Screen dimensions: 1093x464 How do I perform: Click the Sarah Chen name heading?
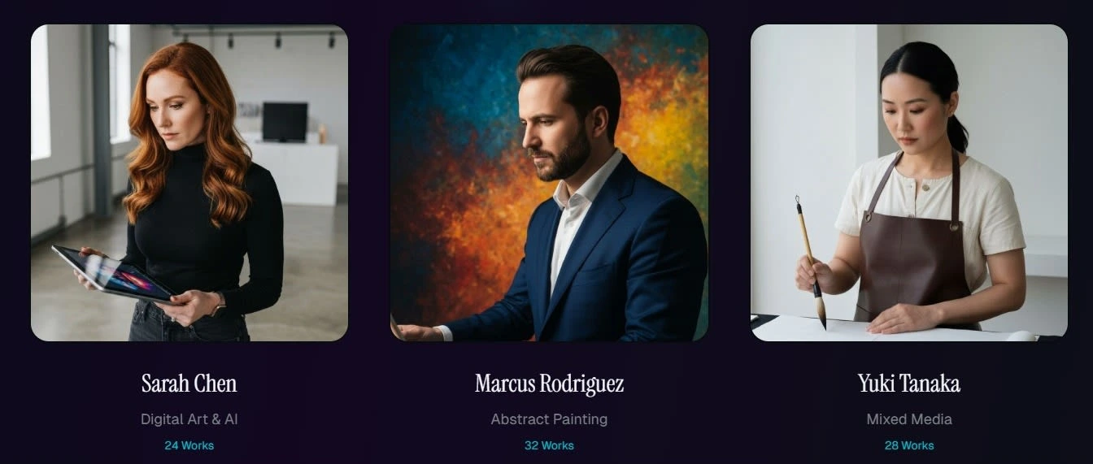[189, 384]
